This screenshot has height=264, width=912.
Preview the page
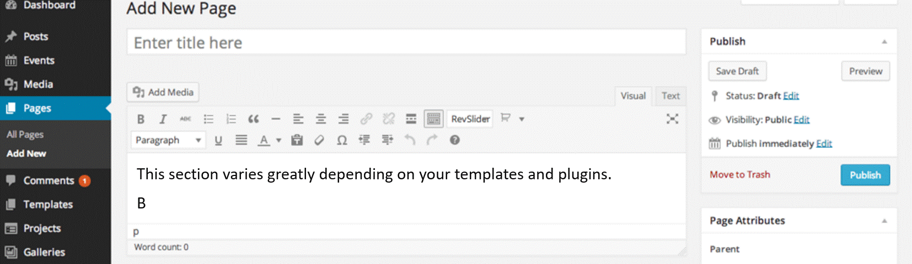866,71
